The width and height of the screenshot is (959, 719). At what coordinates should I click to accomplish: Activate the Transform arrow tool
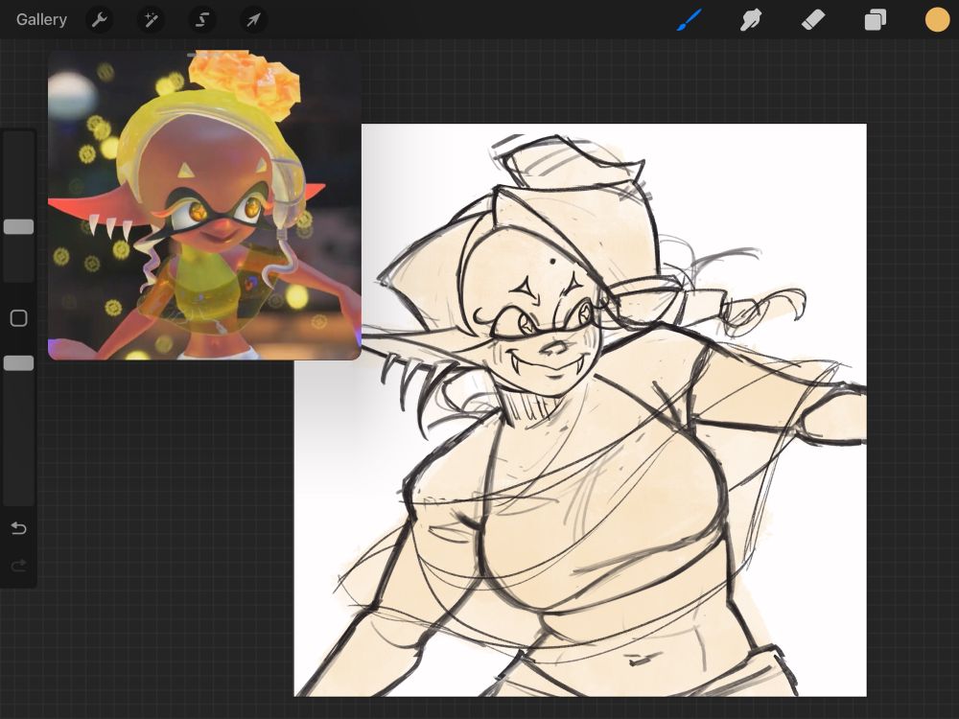(253, 20)
